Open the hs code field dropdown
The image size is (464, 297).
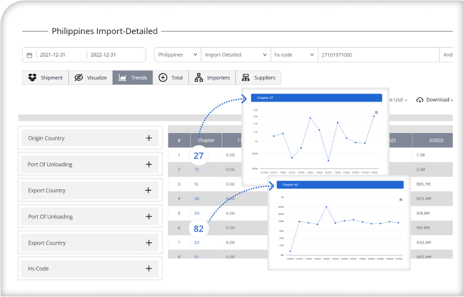(294, 54)
